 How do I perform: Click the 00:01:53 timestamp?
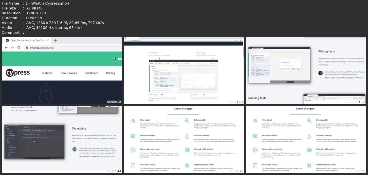(x=358, y=102)
